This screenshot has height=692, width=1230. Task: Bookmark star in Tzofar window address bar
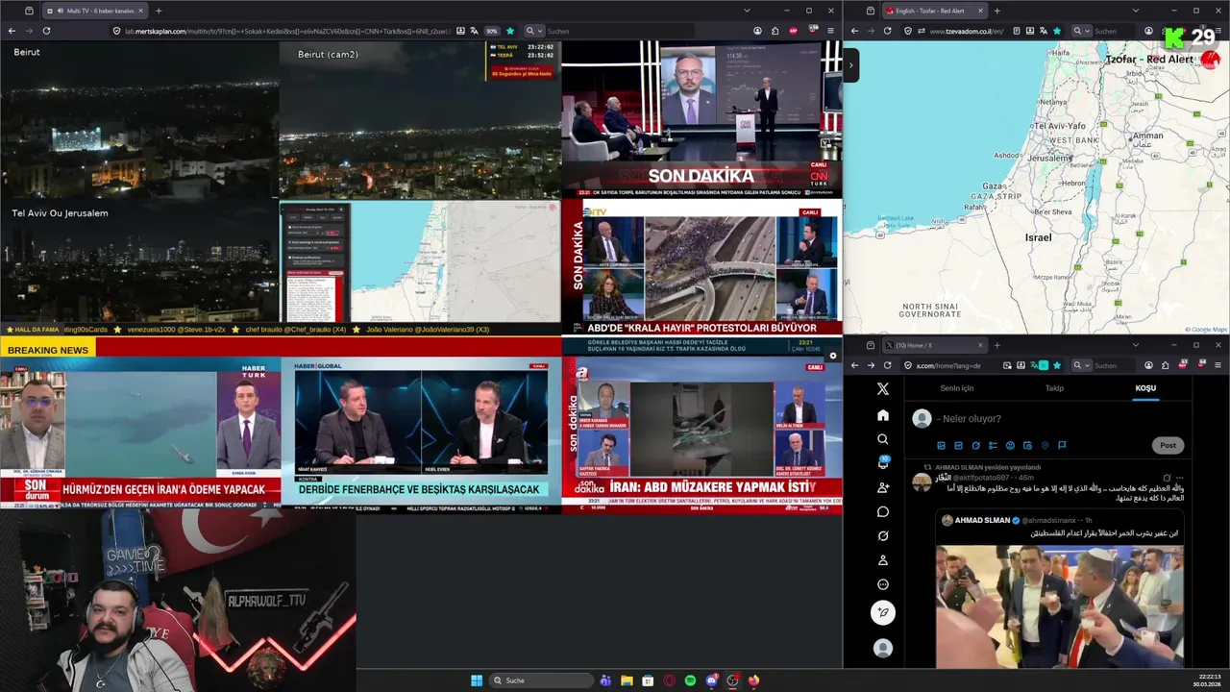point(1057,31)
